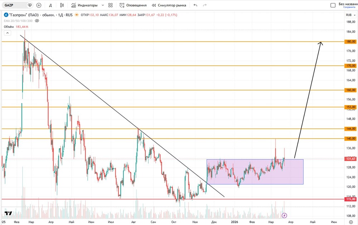Select the Объём volume indicator legend

click(x=9, y=27)
